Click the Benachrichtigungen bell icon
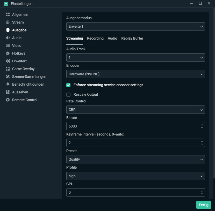 (x=8, y=84)
